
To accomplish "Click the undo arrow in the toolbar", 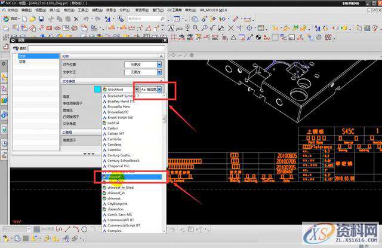I will pos(85,19).
